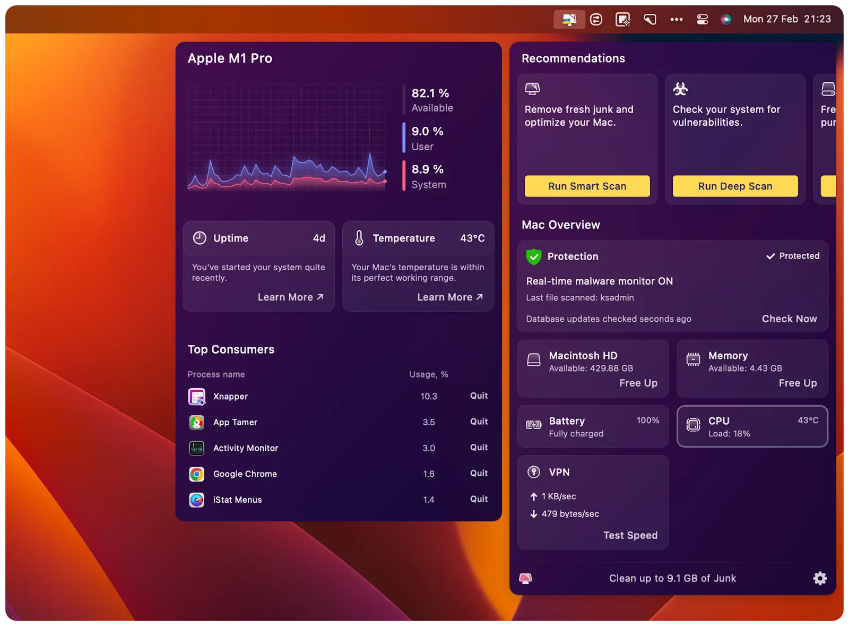This screenshot has width=849, height=626.
Task: Click the Xnapper app icon
Action: [197, 397]
